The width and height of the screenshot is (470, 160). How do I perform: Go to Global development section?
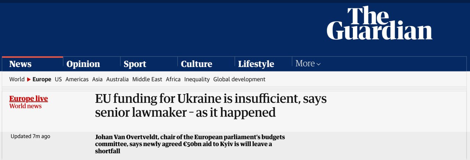click(239, 79)
